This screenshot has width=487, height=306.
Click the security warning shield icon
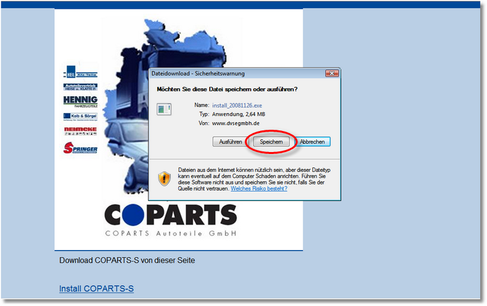coord(164,179)
